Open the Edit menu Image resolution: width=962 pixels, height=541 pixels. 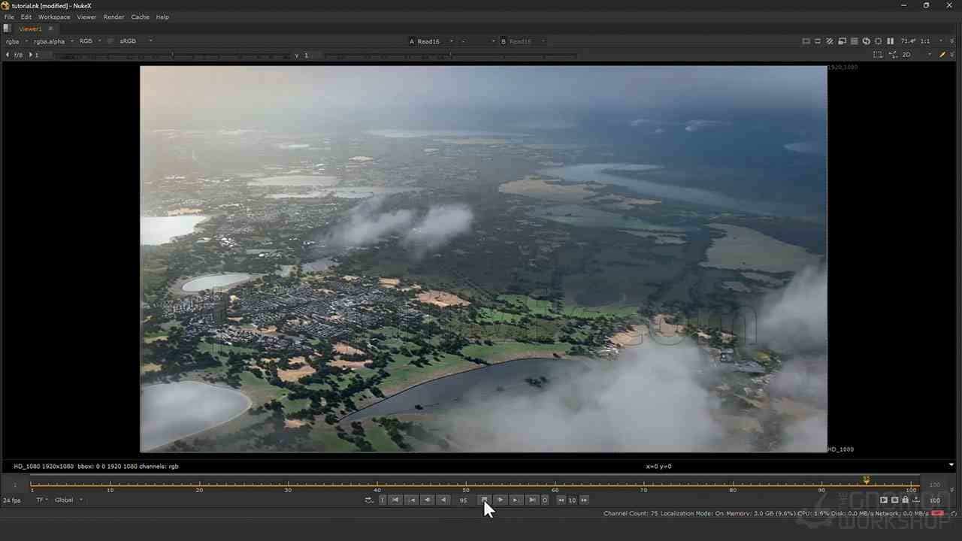coord(26,17)
